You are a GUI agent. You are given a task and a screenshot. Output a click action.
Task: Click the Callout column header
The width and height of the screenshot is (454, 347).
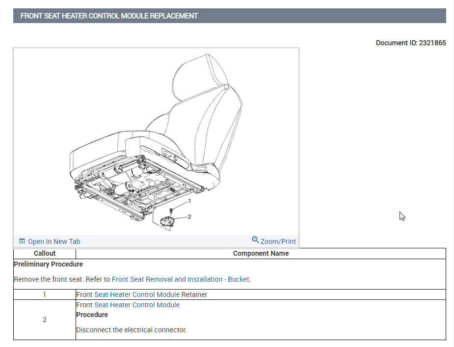click(45, 253)
